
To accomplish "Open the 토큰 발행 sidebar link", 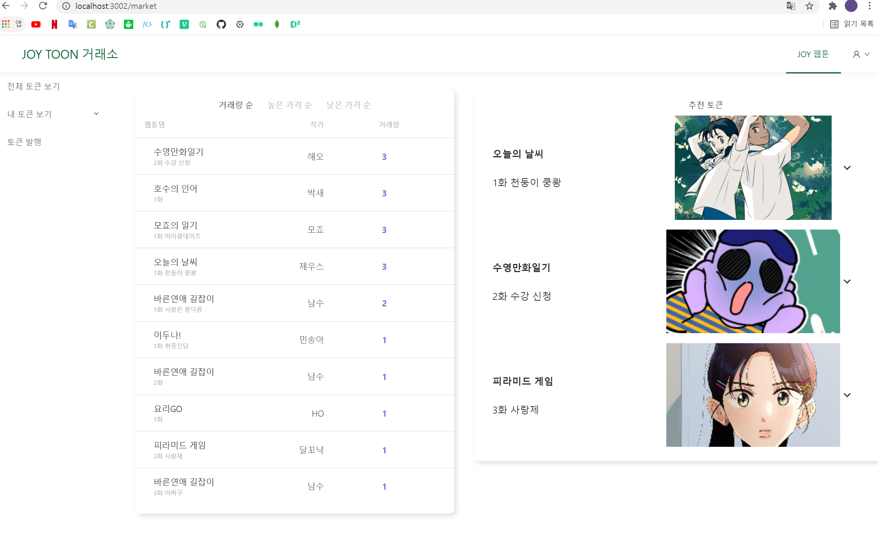I will click(25, 141).
